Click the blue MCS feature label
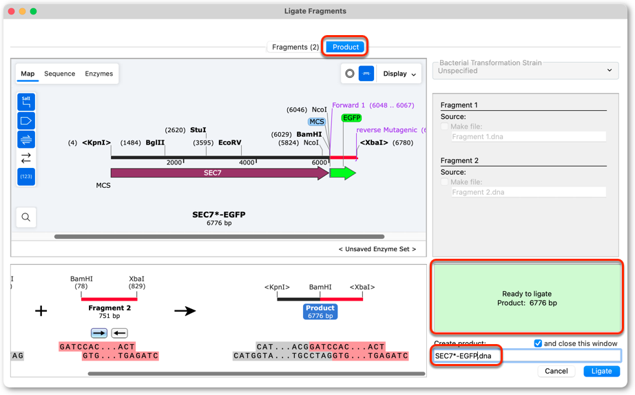Screen dimensions: 635x395 tap(316, 122)
